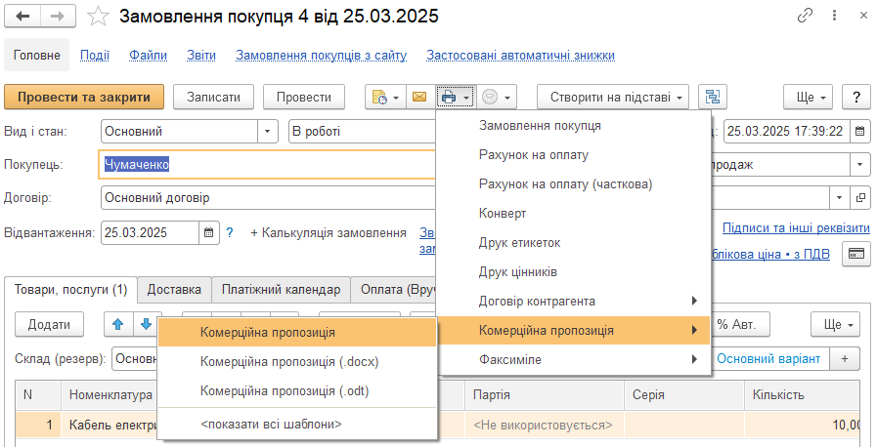Move row up with blue arrow
The width and height of the screenshot is (877, 447).
[x=118, y=324]
